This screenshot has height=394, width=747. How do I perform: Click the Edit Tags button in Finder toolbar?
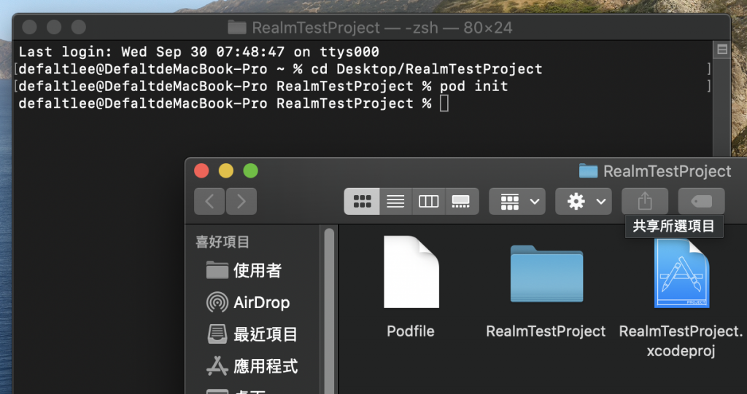click(701, 201)
